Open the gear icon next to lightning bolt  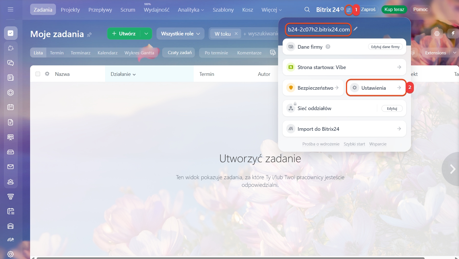437,33
